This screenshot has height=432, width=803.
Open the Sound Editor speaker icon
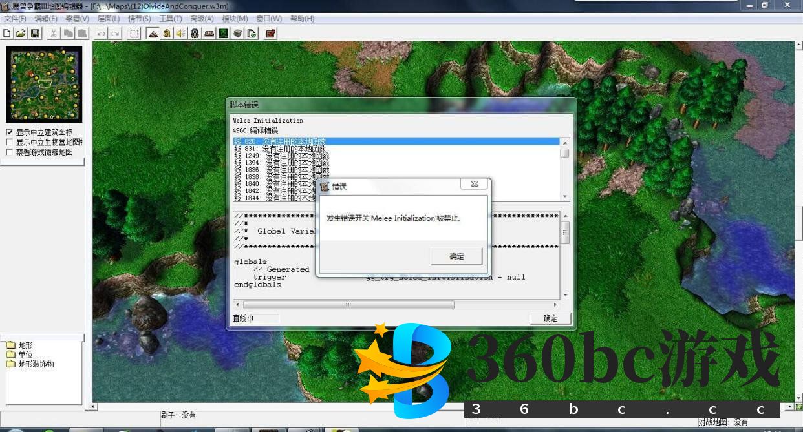(x=180, y=34)
